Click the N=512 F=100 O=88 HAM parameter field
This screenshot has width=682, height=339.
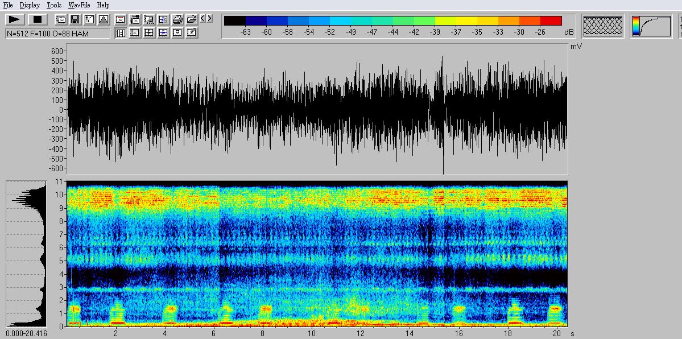57,33
